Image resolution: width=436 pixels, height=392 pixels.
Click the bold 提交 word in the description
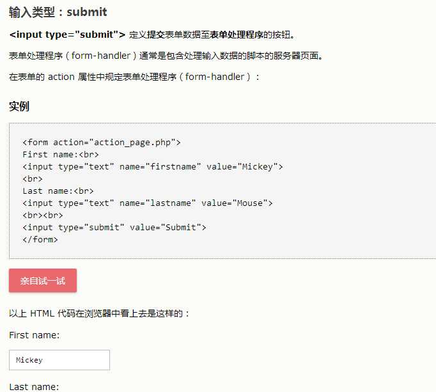point(154,35)
